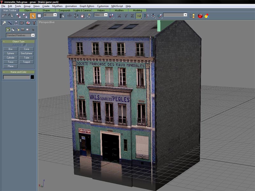The height and width of the screenshot is (191, 255).
Task: Click the black object color swatch
Action: pyautogui.click(x=32, y=77)
